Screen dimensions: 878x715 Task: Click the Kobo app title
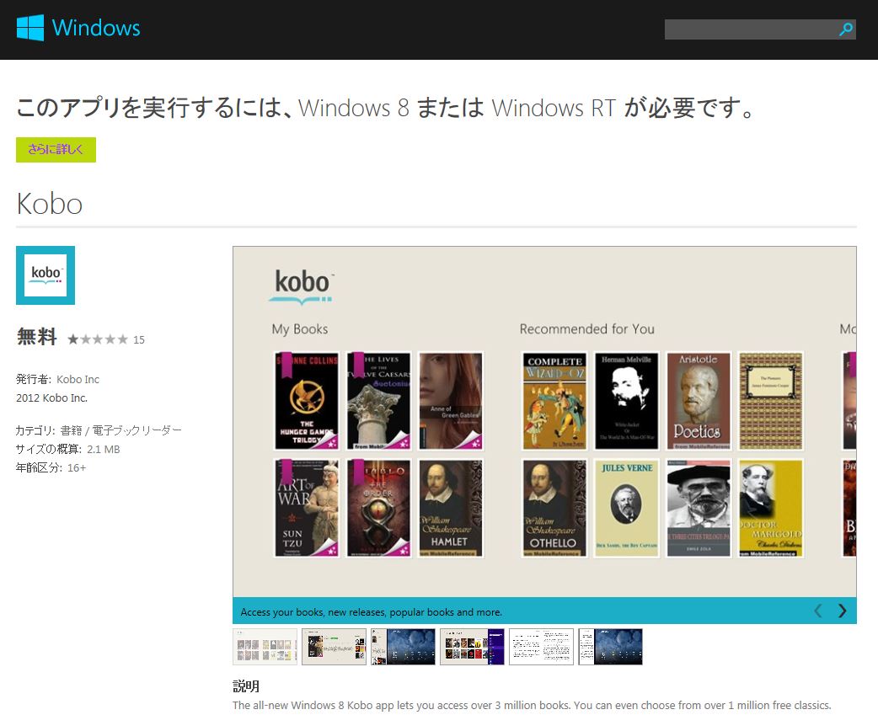click(50, 203)
